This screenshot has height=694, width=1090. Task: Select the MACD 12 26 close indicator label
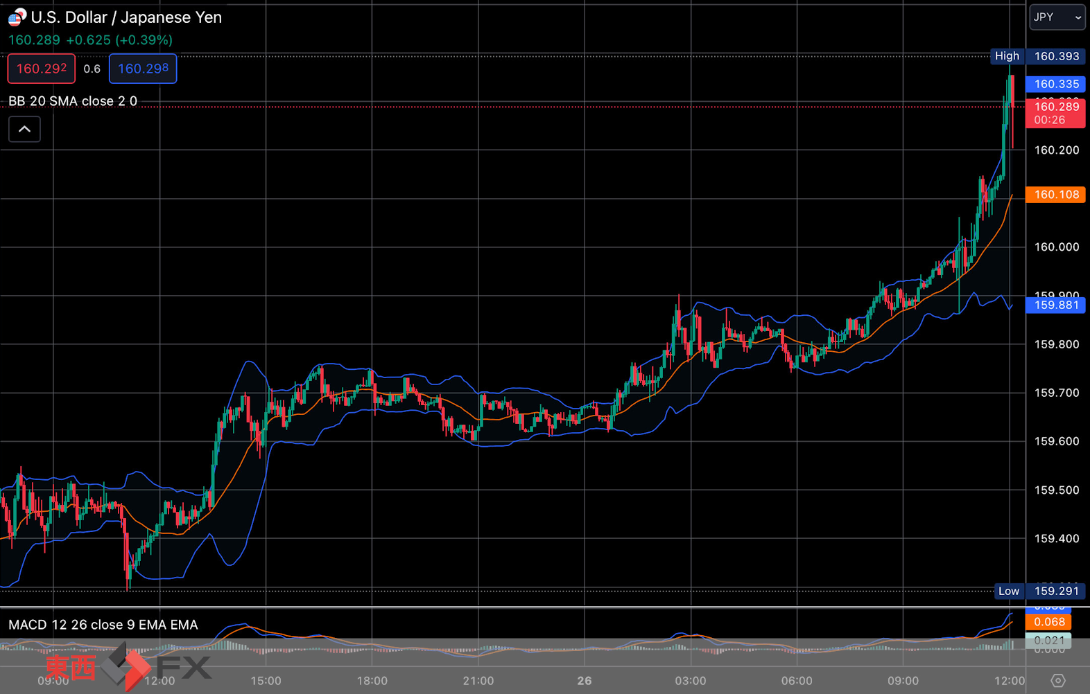click(x=103, y=625)
